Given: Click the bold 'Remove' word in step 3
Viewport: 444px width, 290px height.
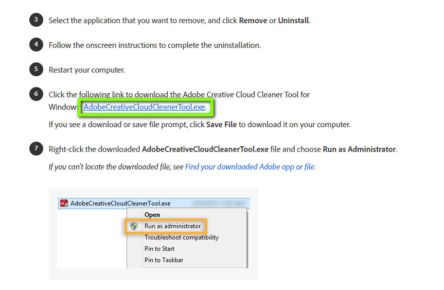Looking at the screenshot, I should click(253, 21).
